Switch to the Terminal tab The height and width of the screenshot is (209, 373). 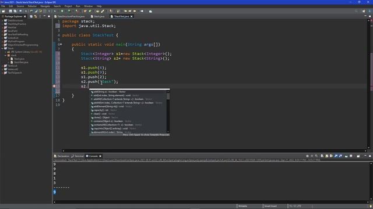coord(78,156)
